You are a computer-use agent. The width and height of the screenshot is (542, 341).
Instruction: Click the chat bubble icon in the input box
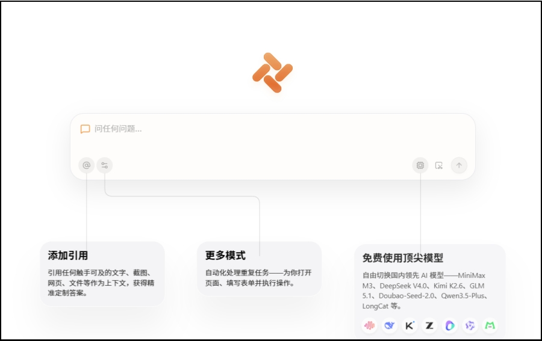click(x=85, y=129)
